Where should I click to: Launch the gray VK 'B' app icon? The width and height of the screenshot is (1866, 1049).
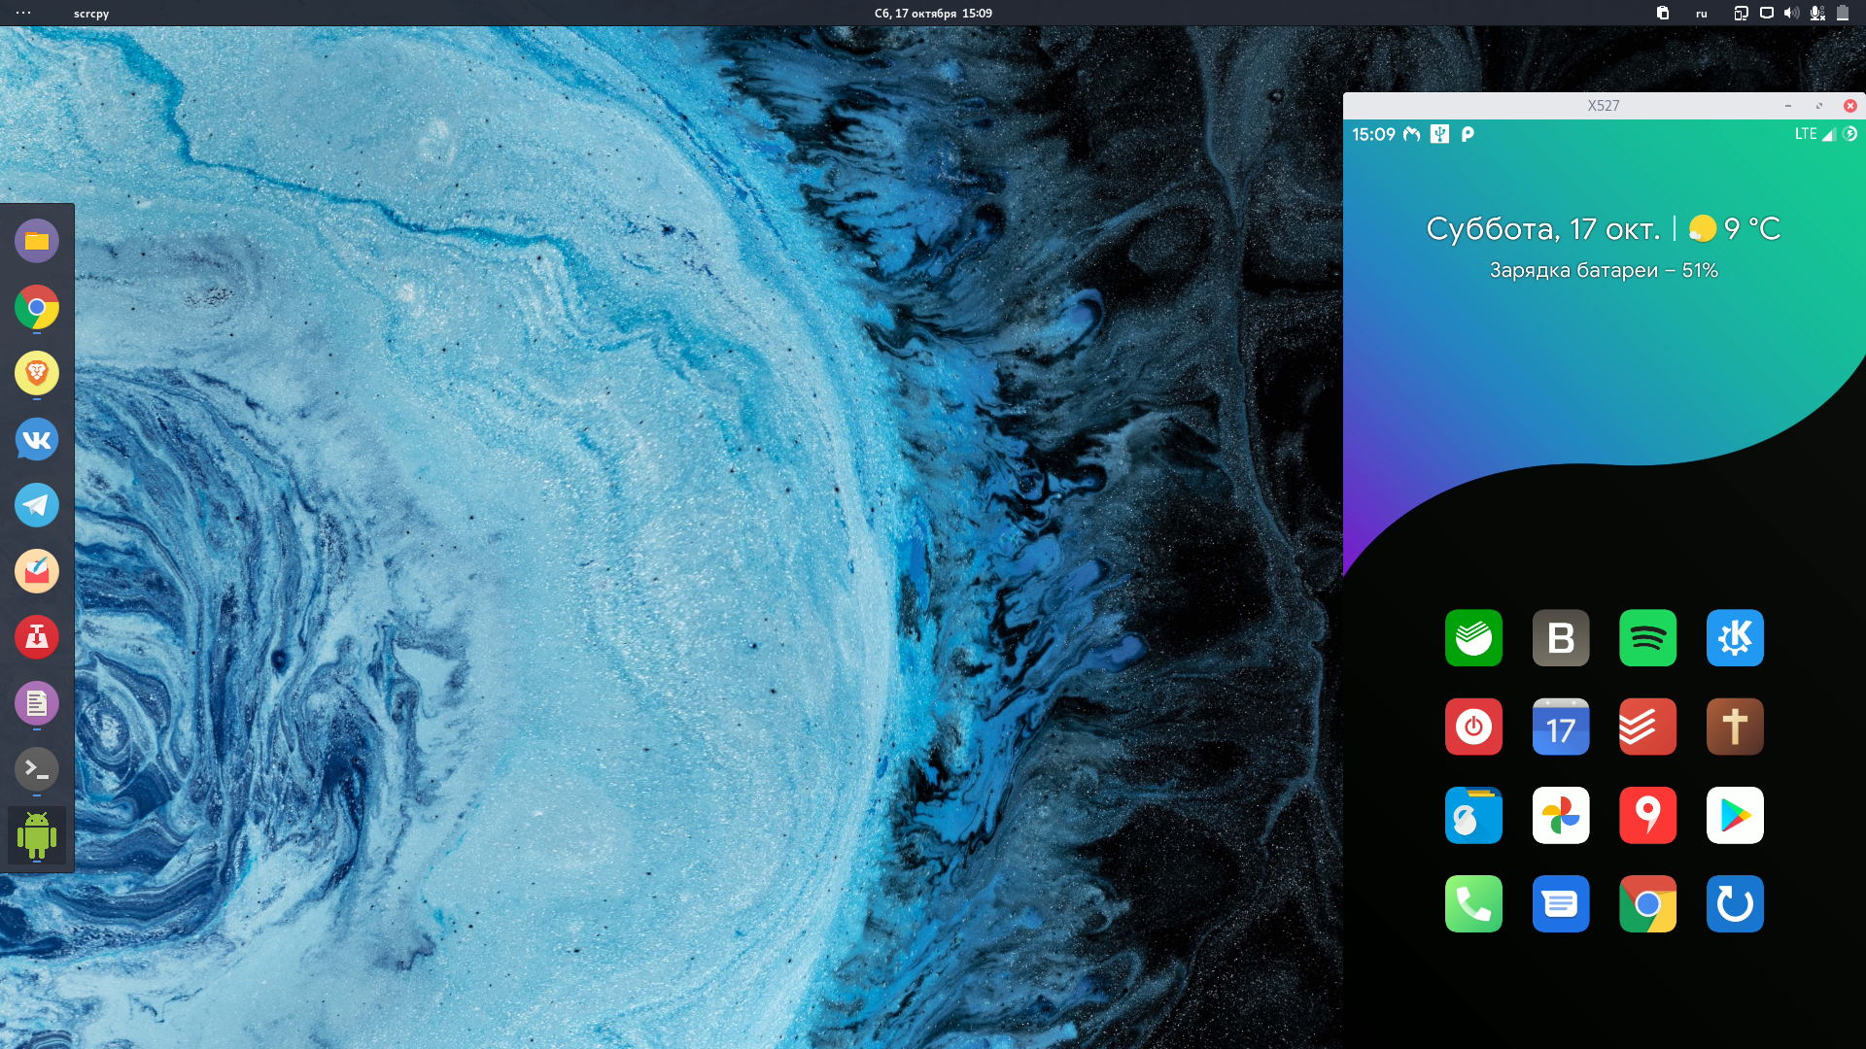[x=1561, y=638]
